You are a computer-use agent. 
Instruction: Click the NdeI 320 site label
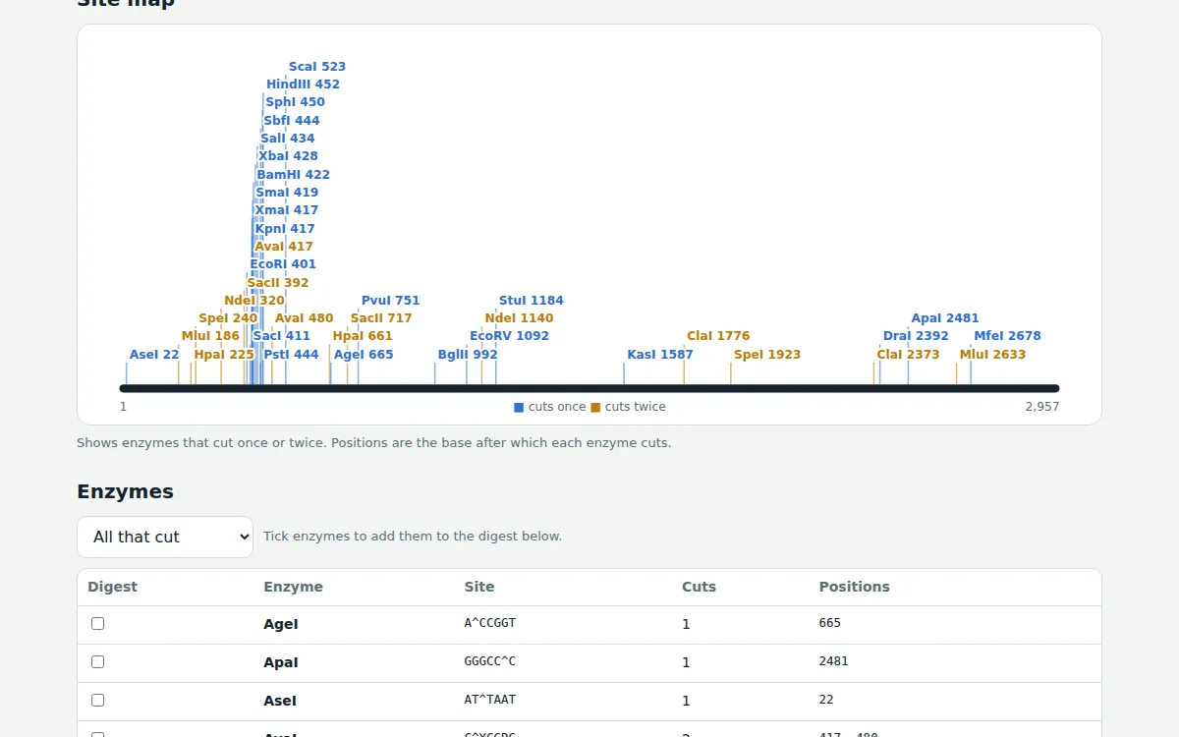pos(254,301)
